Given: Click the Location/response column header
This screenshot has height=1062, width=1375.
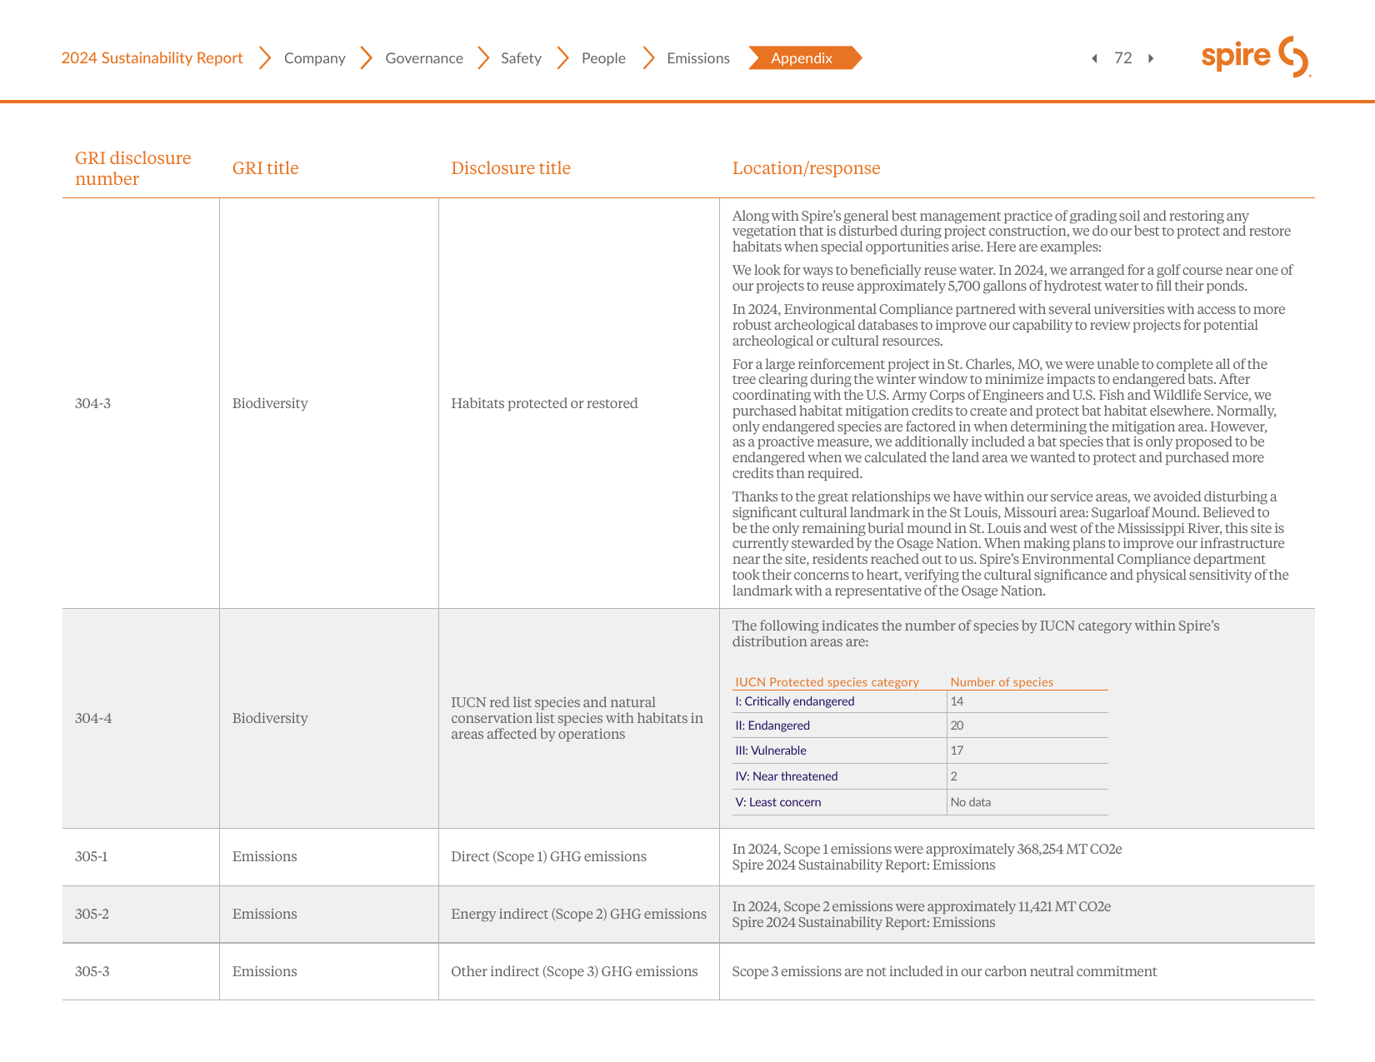Looking at the screenshot, I should [x=806, y=168].
